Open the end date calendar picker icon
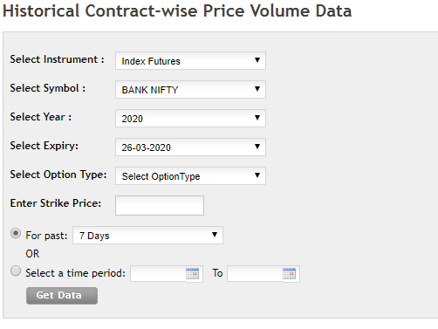 tap(289, 273)
